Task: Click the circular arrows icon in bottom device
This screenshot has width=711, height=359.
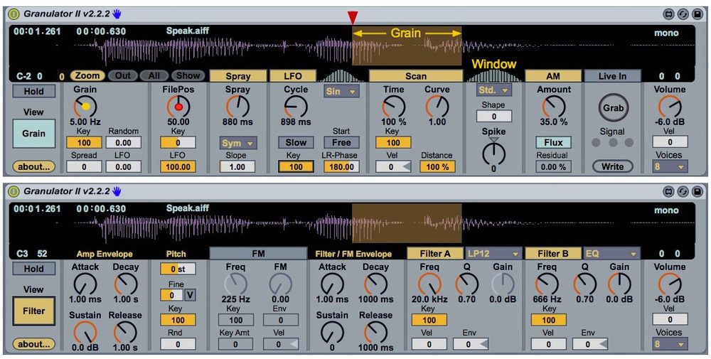Action: (683, 192)
